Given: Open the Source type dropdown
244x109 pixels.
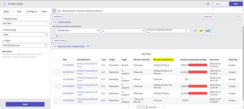Looking at the screenshot, I should (25, 35).
